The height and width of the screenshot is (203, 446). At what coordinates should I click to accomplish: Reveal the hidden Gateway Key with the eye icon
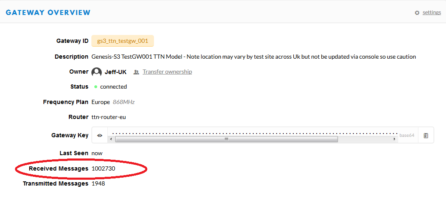pyautogui.click(x=100, y=136)
